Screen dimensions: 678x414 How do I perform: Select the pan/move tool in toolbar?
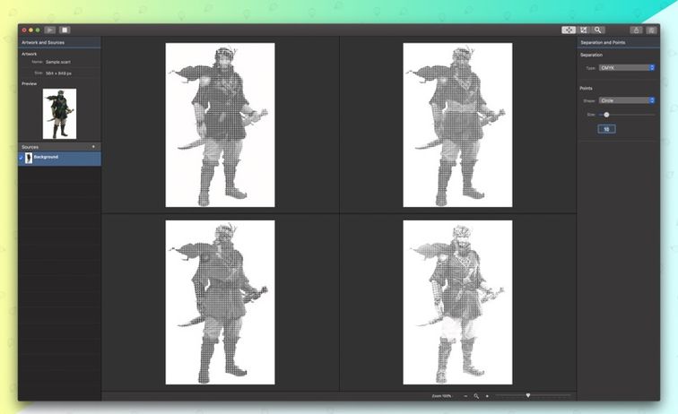(569, 30)
